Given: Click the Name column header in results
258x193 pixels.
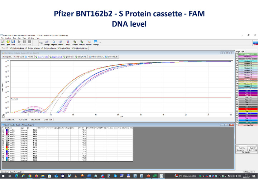Looking at the screenshot, I should coord(14,128).
